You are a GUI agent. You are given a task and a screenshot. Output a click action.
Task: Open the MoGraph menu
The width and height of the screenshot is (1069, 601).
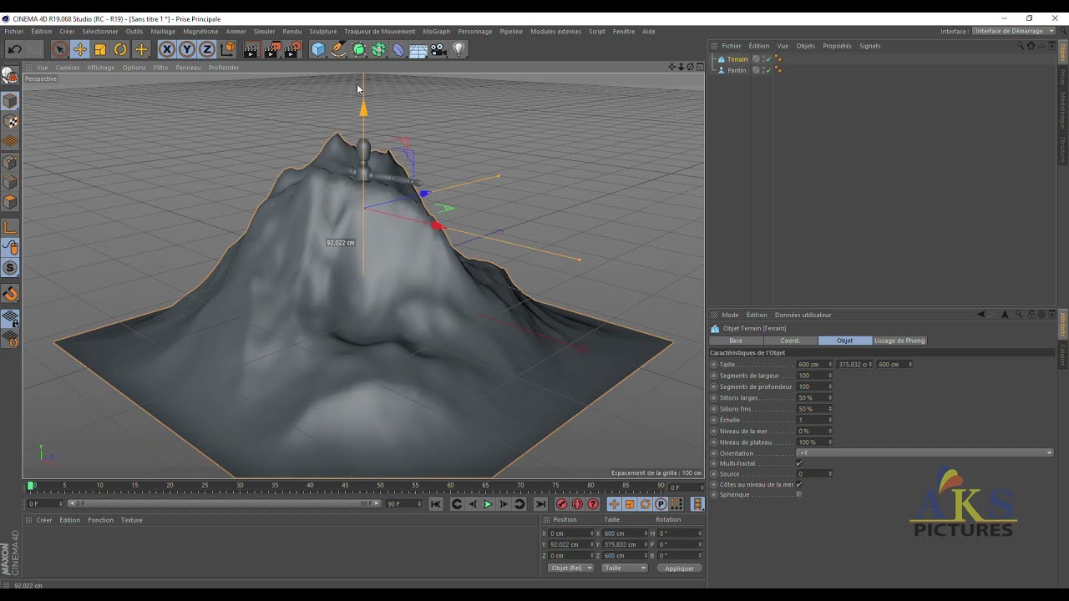pos(436,32)
